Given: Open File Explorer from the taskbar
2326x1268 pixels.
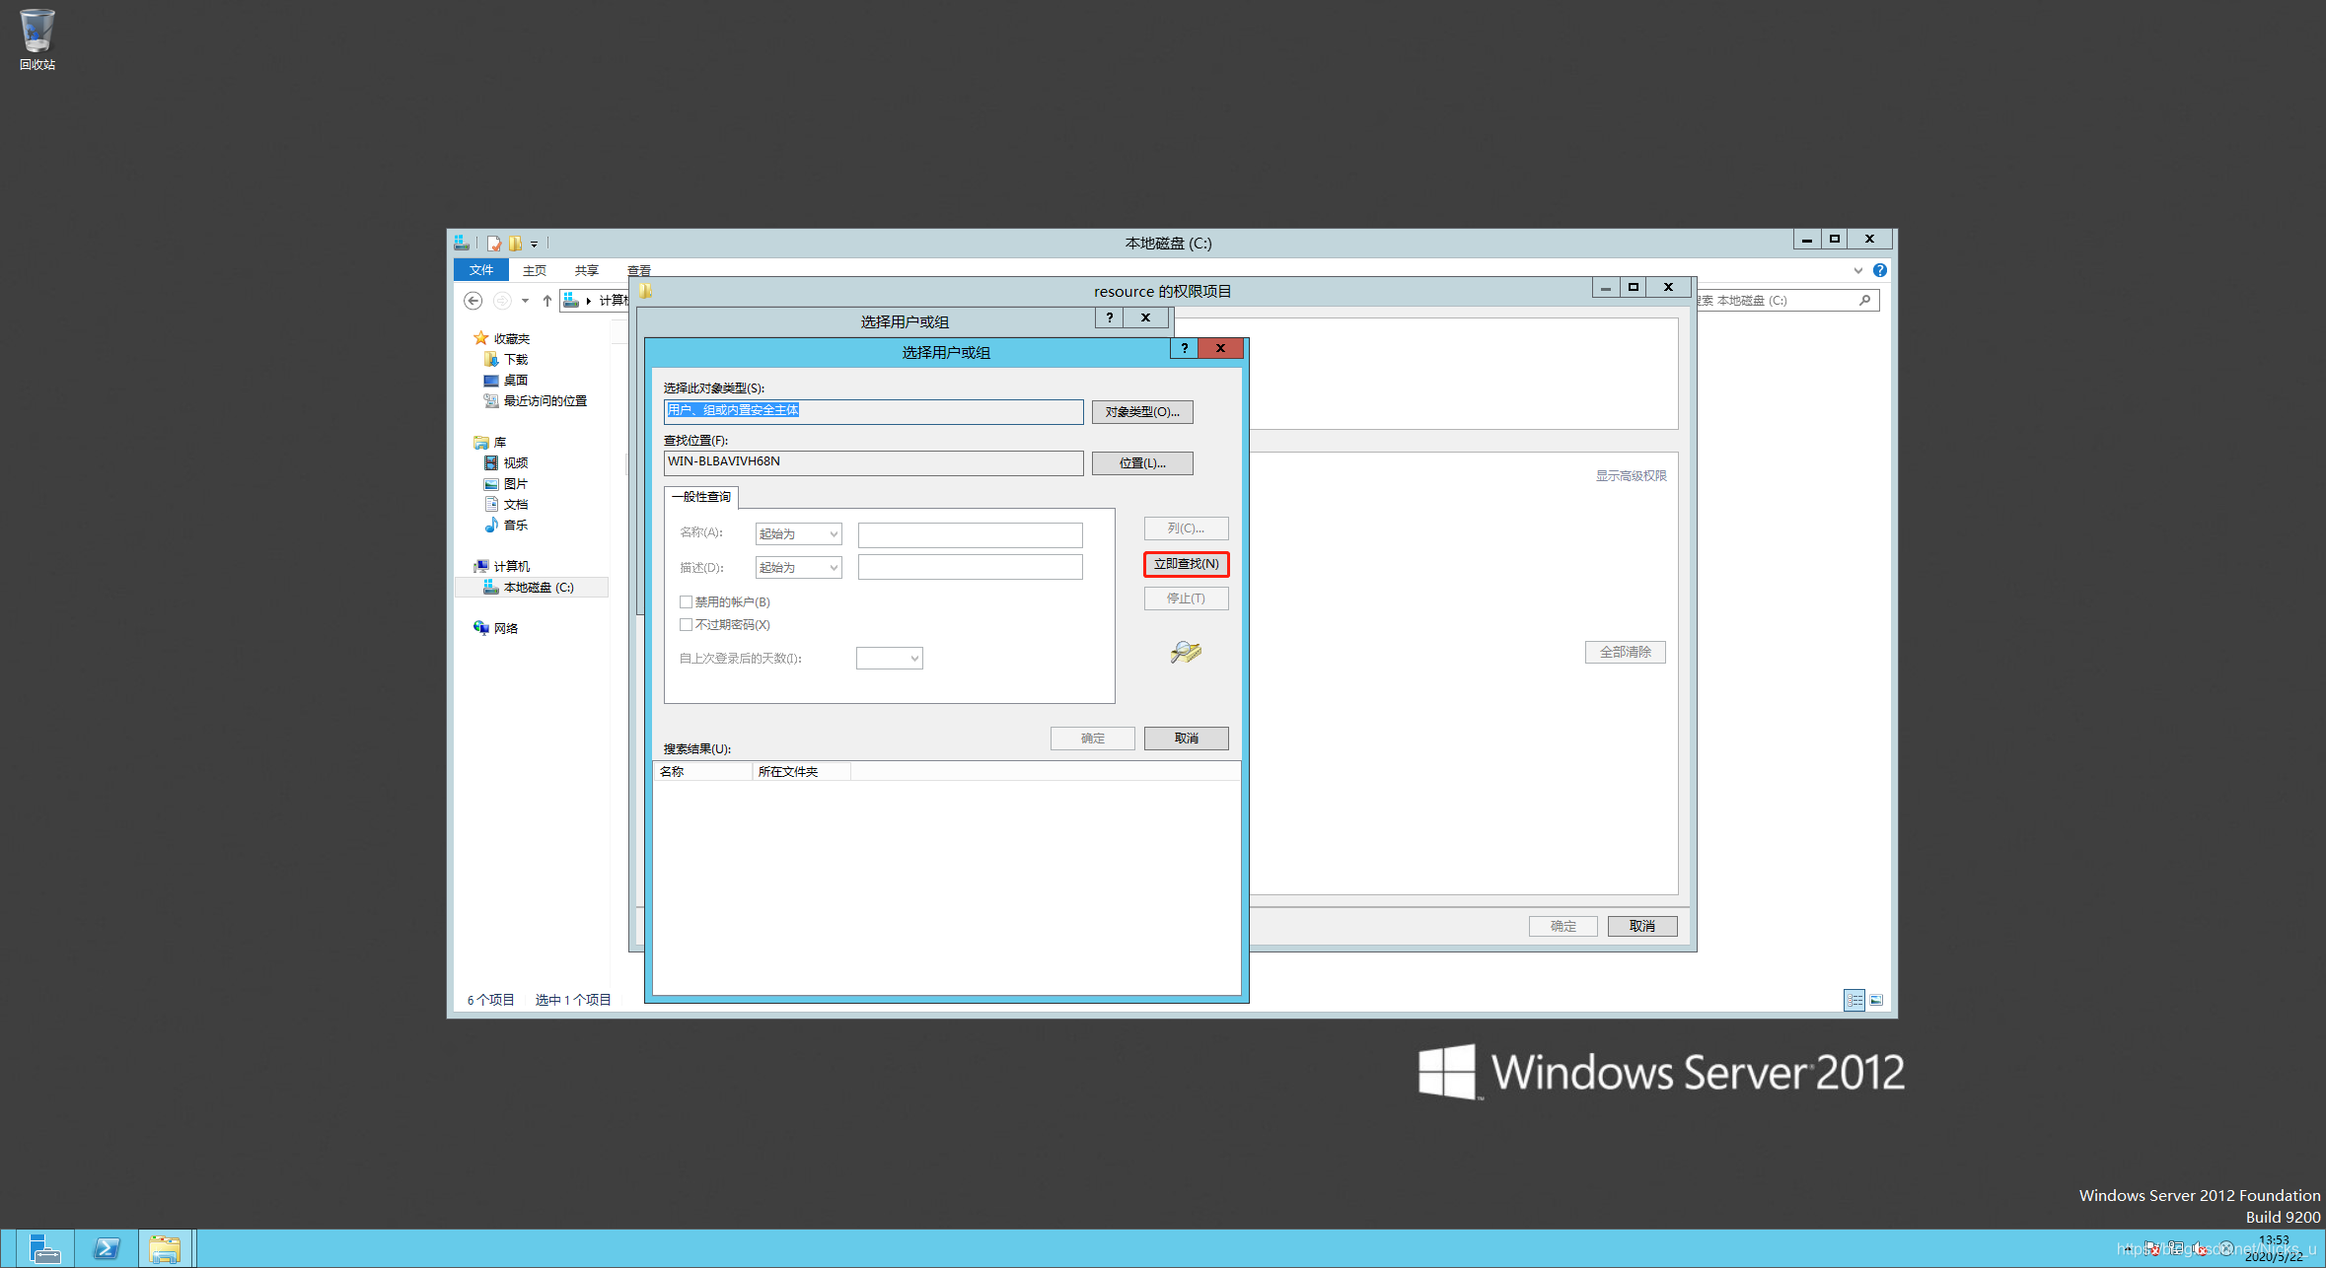Looking at the screenshot, I should tap(165, 1248).
